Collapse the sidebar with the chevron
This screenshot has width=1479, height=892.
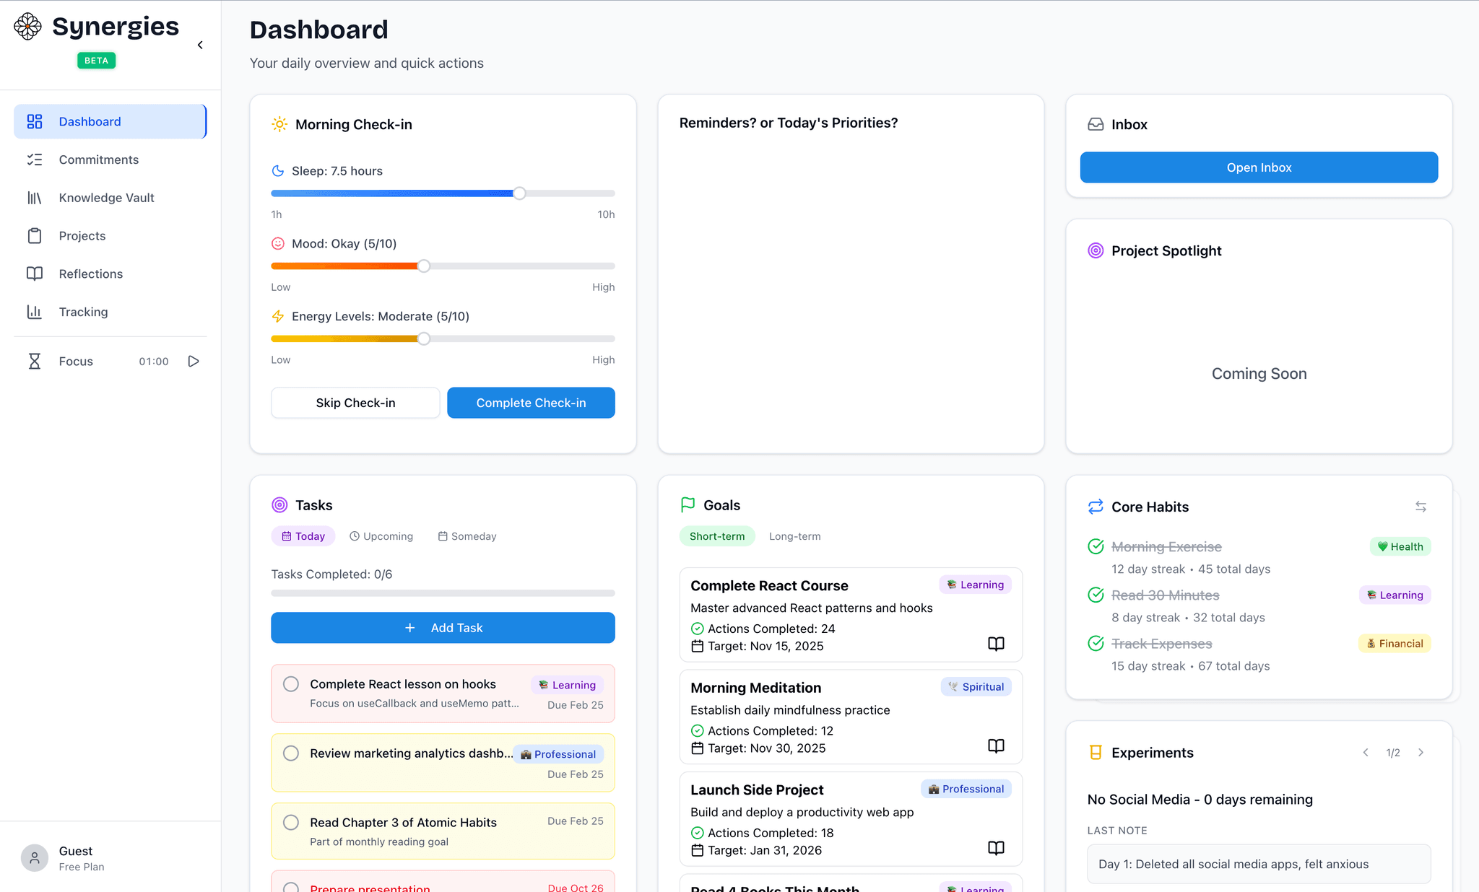(200, 44)
